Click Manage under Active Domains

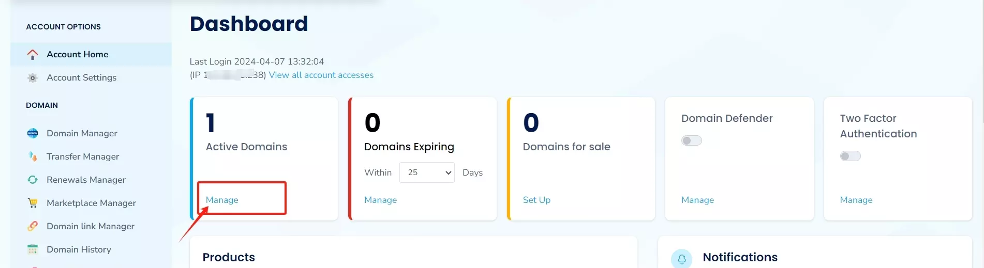point(222,200)
